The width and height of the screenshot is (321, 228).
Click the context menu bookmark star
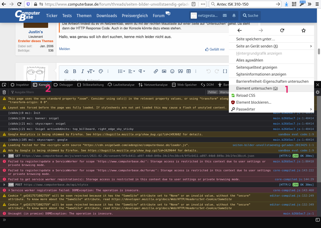[x=304, y=30]
